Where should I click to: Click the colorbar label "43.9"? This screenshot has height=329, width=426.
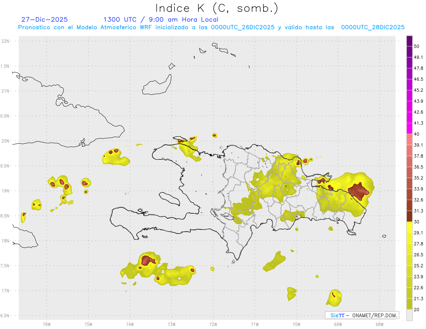point(419,101)
